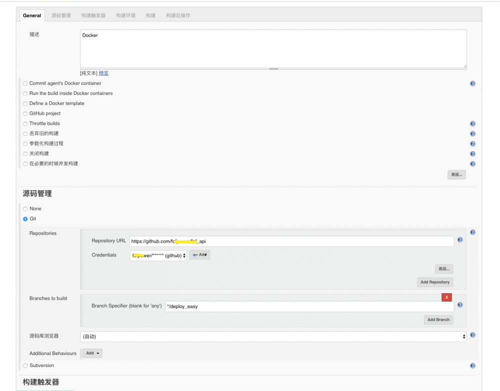Click Add credentials key button
This screenshot has width=500, height=391.
199,255
